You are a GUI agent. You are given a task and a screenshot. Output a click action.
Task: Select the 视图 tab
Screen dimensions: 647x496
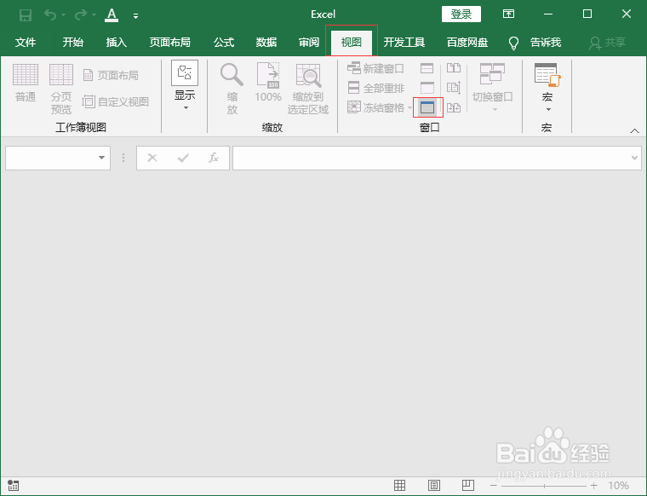pos(352,42)
